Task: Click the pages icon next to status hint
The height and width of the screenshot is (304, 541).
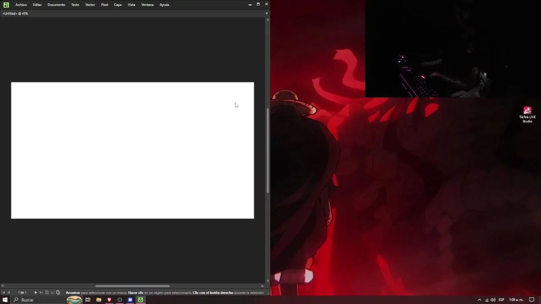Action: tap(58, 293)
